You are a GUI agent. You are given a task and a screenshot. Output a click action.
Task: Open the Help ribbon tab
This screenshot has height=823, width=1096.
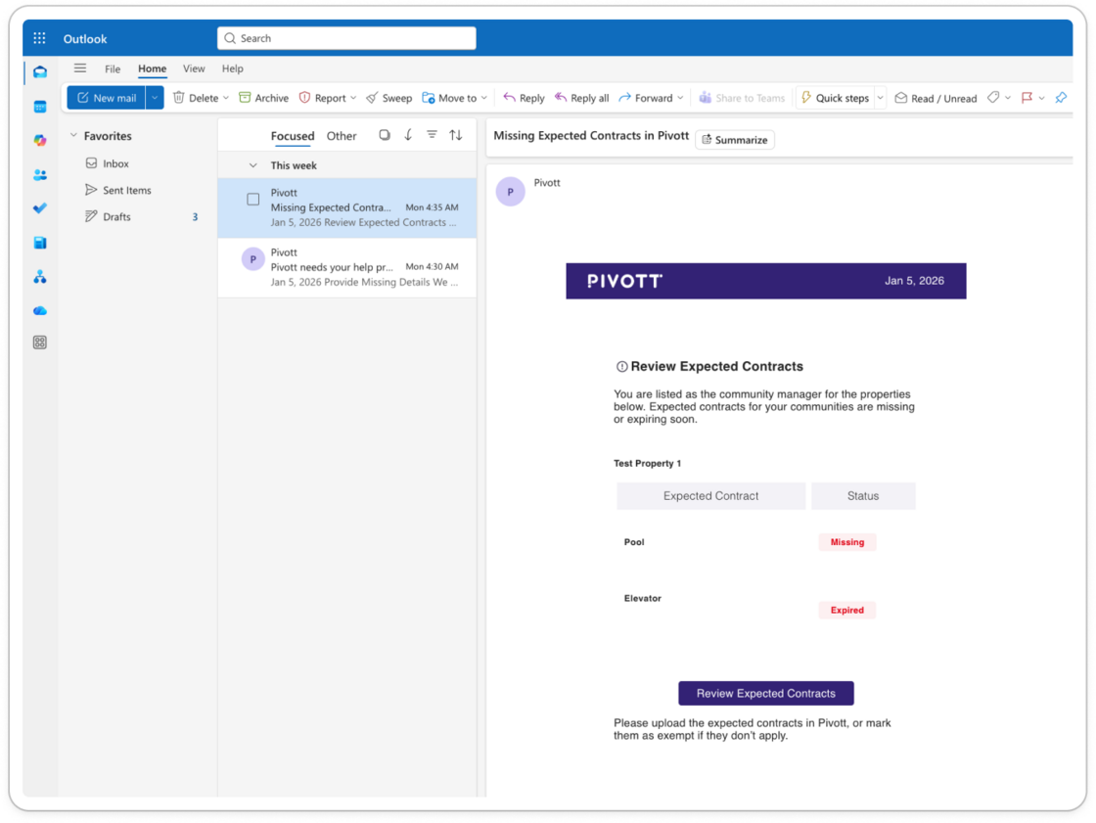pyautogui.click(x=233, y=69)
